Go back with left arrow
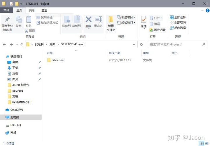 [x=4, y=44]
